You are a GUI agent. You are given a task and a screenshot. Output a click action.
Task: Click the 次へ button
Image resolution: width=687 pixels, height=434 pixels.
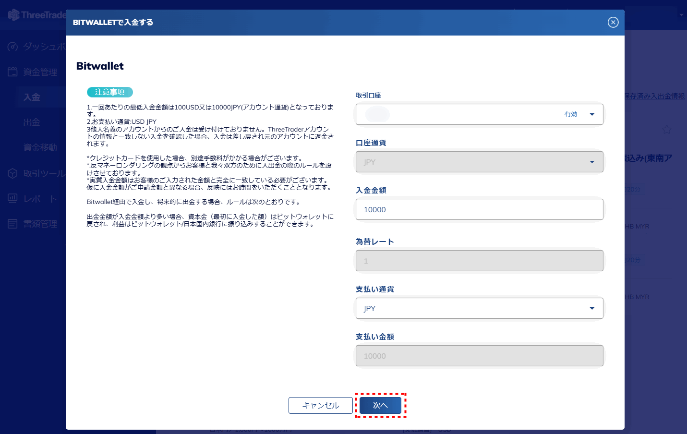coord(380,405)
